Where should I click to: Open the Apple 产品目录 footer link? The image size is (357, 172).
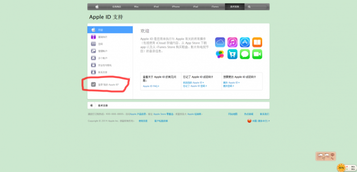click(138, 114)
